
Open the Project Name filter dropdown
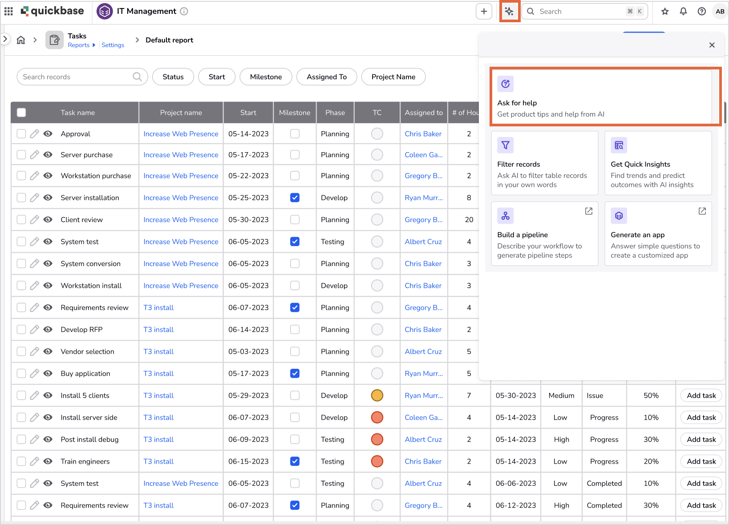point(393,77)
